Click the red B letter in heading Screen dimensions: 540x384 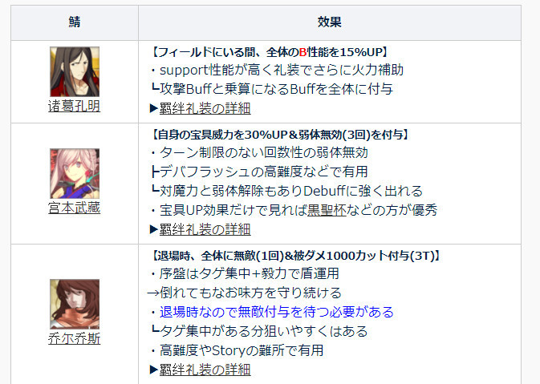coord(302,52)
